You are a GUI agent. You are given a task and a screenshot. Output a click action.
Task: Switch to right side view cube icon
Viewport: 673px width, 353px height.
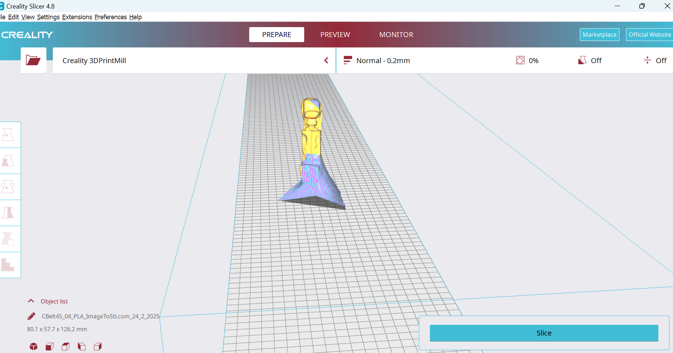point(98,347)
